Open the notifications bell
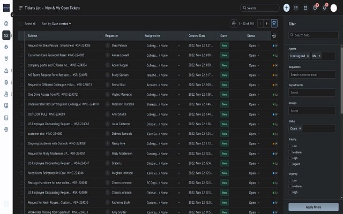This screenshot has height=214, width=343. click(x=324, y=8)
